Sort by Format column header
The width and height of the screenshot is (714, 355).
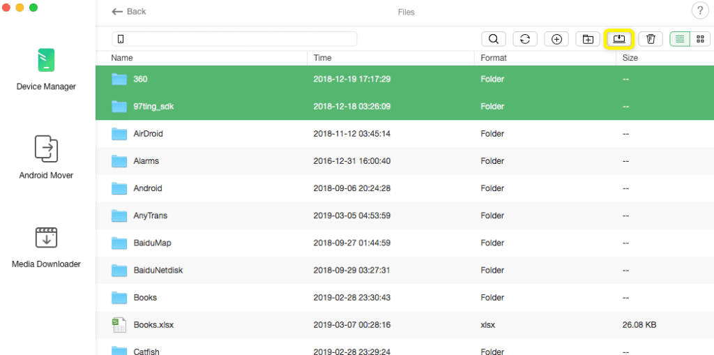coord(494,58)
